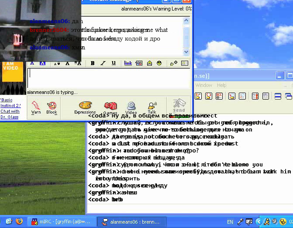Click the add buddy pencil-plus icon
The width and height of the screenshot is (293, 228).
click(x=174, y=63)
